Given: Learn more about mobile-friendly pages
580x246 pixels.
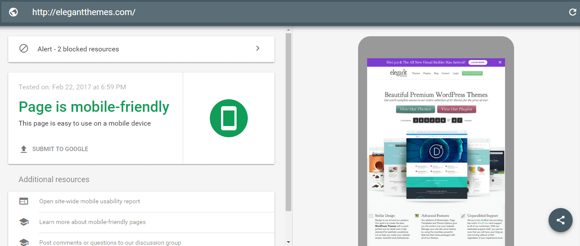Looking at the screenshot, I should (x=92, y=222).
